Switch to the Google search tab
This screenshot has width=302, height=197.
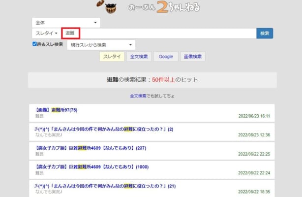tap(166, 57)
